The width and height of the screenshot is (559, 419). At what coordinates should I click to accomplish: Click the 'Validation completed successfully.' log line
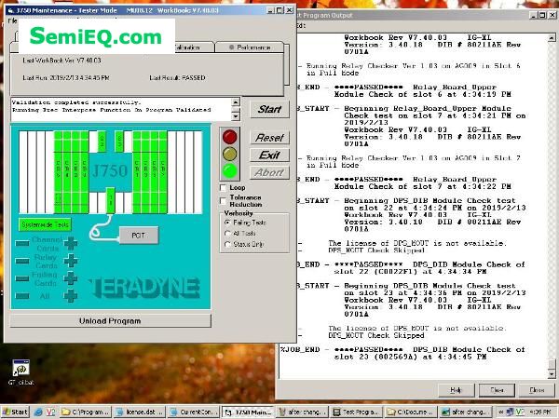[x=76, y=102]
